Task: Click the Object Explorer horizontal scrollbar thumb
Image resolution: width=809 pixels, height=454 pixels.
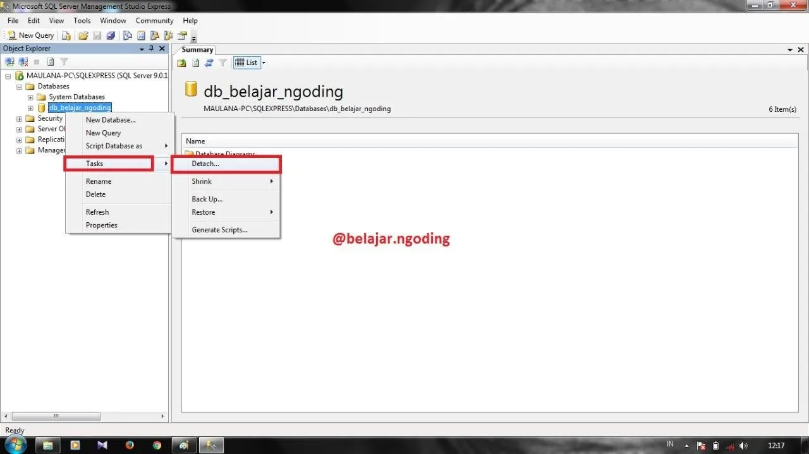Action: pyautogui.click(x=56, y=416)
